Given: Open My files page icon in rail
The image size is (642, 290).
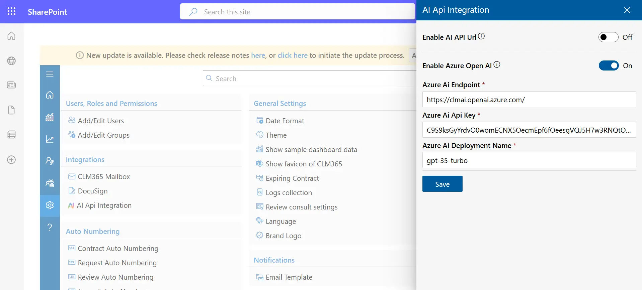Looking at the screenshot, I should coord(11,110).
